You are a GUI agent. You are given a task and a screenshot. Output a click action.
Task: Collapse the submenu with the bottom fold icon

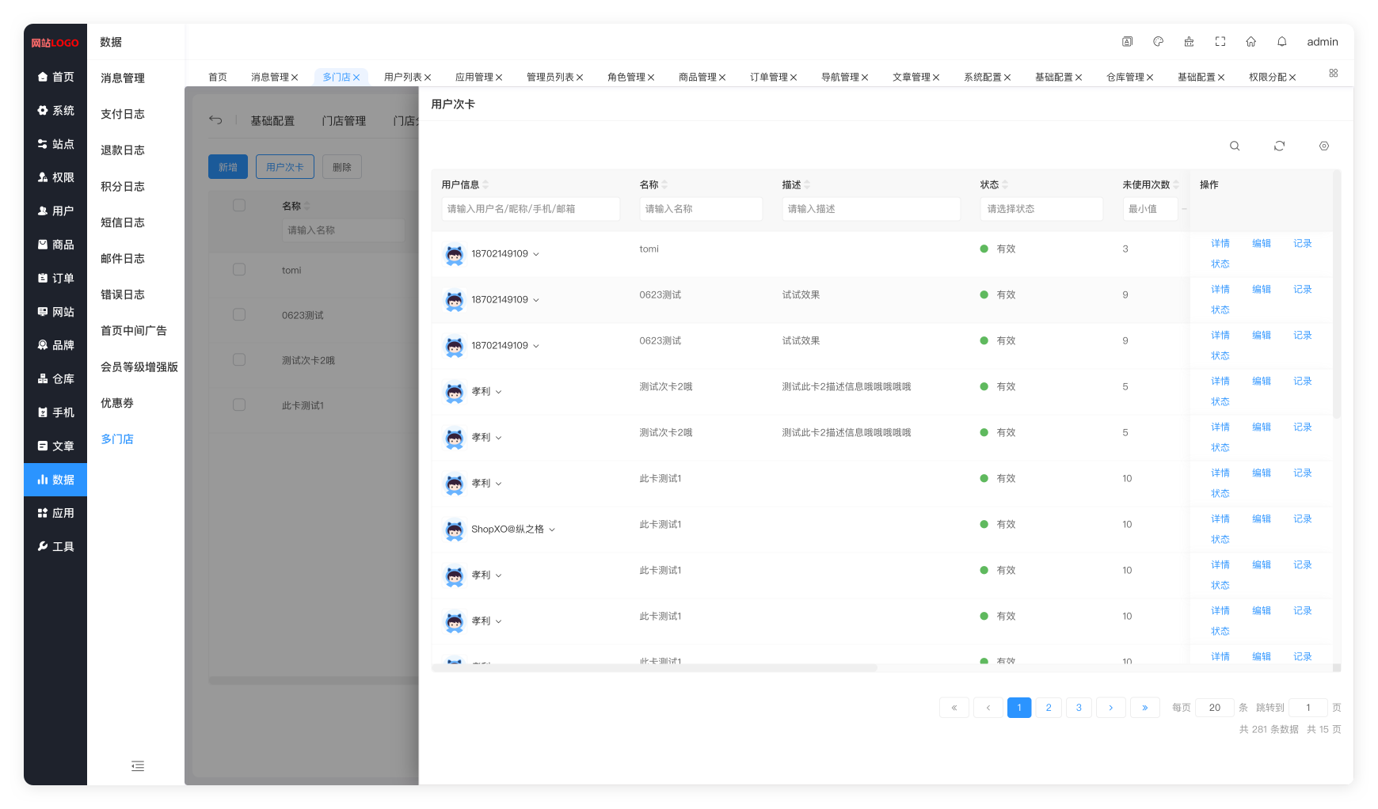(138, 766)
